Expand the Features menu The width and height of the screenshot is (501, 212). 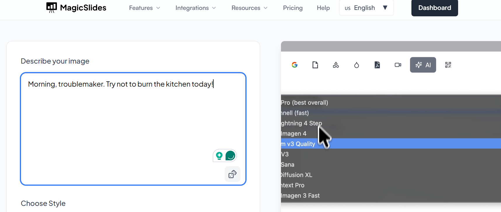click(144, 8)
